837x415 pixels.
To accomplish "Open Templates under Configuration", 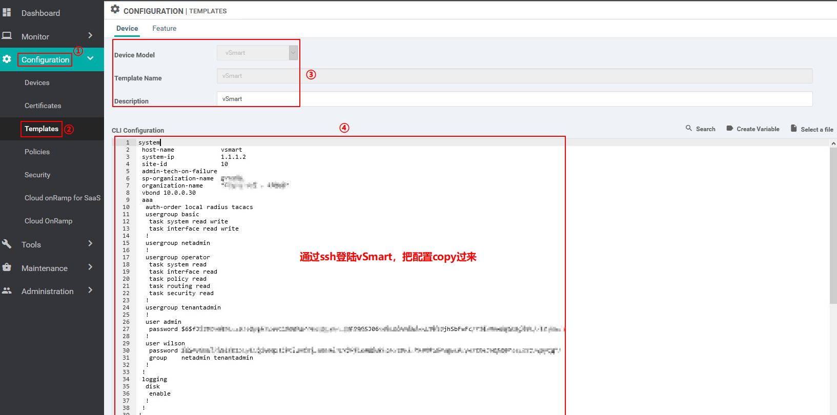I will point(42,129).
